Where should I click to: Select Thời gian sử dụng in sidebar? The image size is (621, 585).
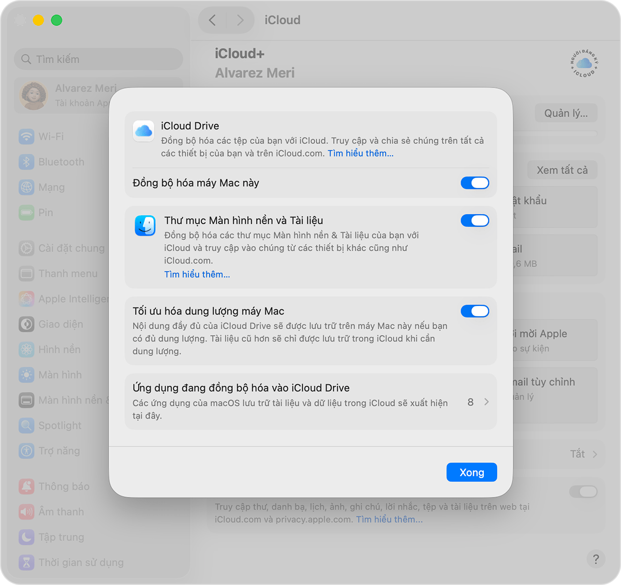[80, 562]
